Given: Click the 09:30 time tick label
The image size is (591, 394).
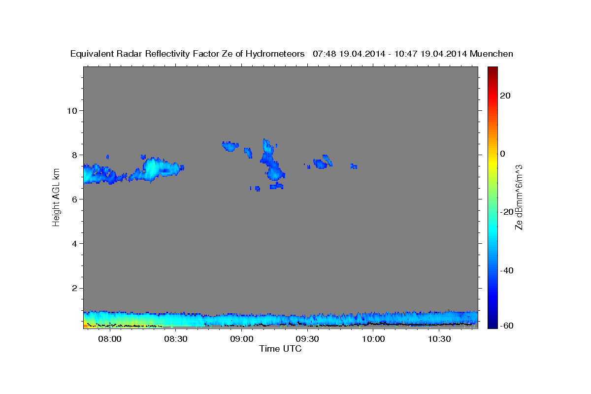Looking at the screenshot, I should [x=308, y=339].
